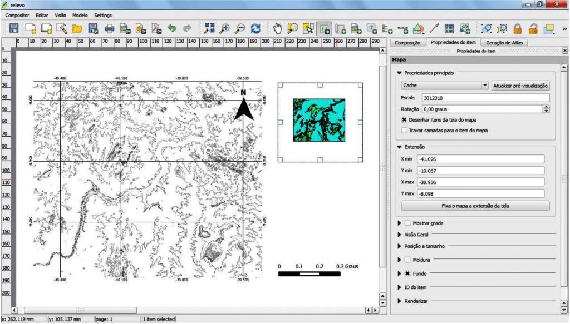Viewport: 570px width, 324px height.
Task: Click the Escala input field
Action: tap(485, 98)
